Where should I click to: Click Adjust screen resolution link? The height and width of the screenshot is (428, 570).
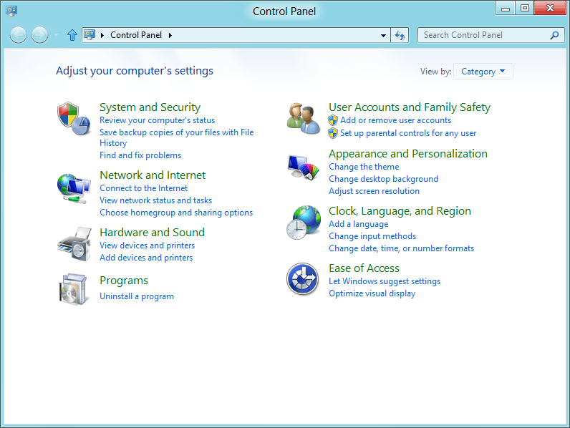pos(374,191)
